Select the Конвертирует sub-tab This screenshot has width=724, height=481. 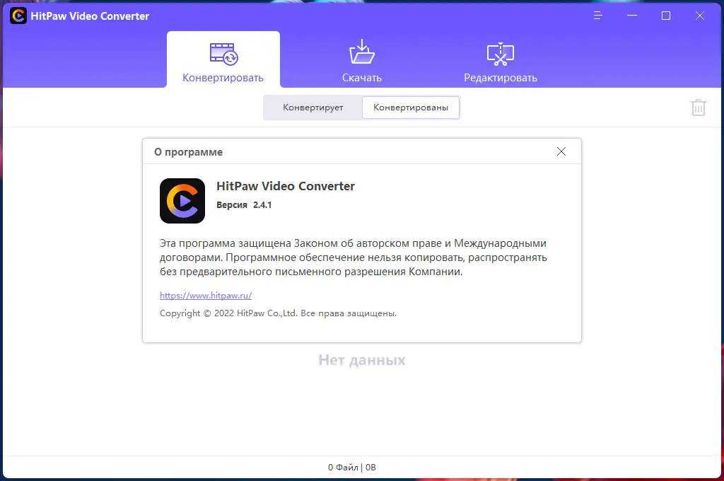pos(313,107)
